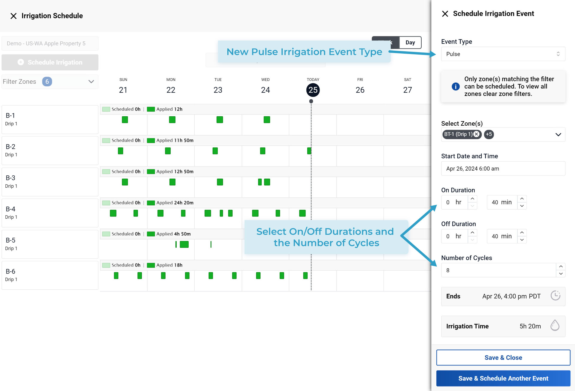Expand the Select Zone(s) dropdown
The height and width of the screenshot is (391, 575).
[x=558, y=135]
